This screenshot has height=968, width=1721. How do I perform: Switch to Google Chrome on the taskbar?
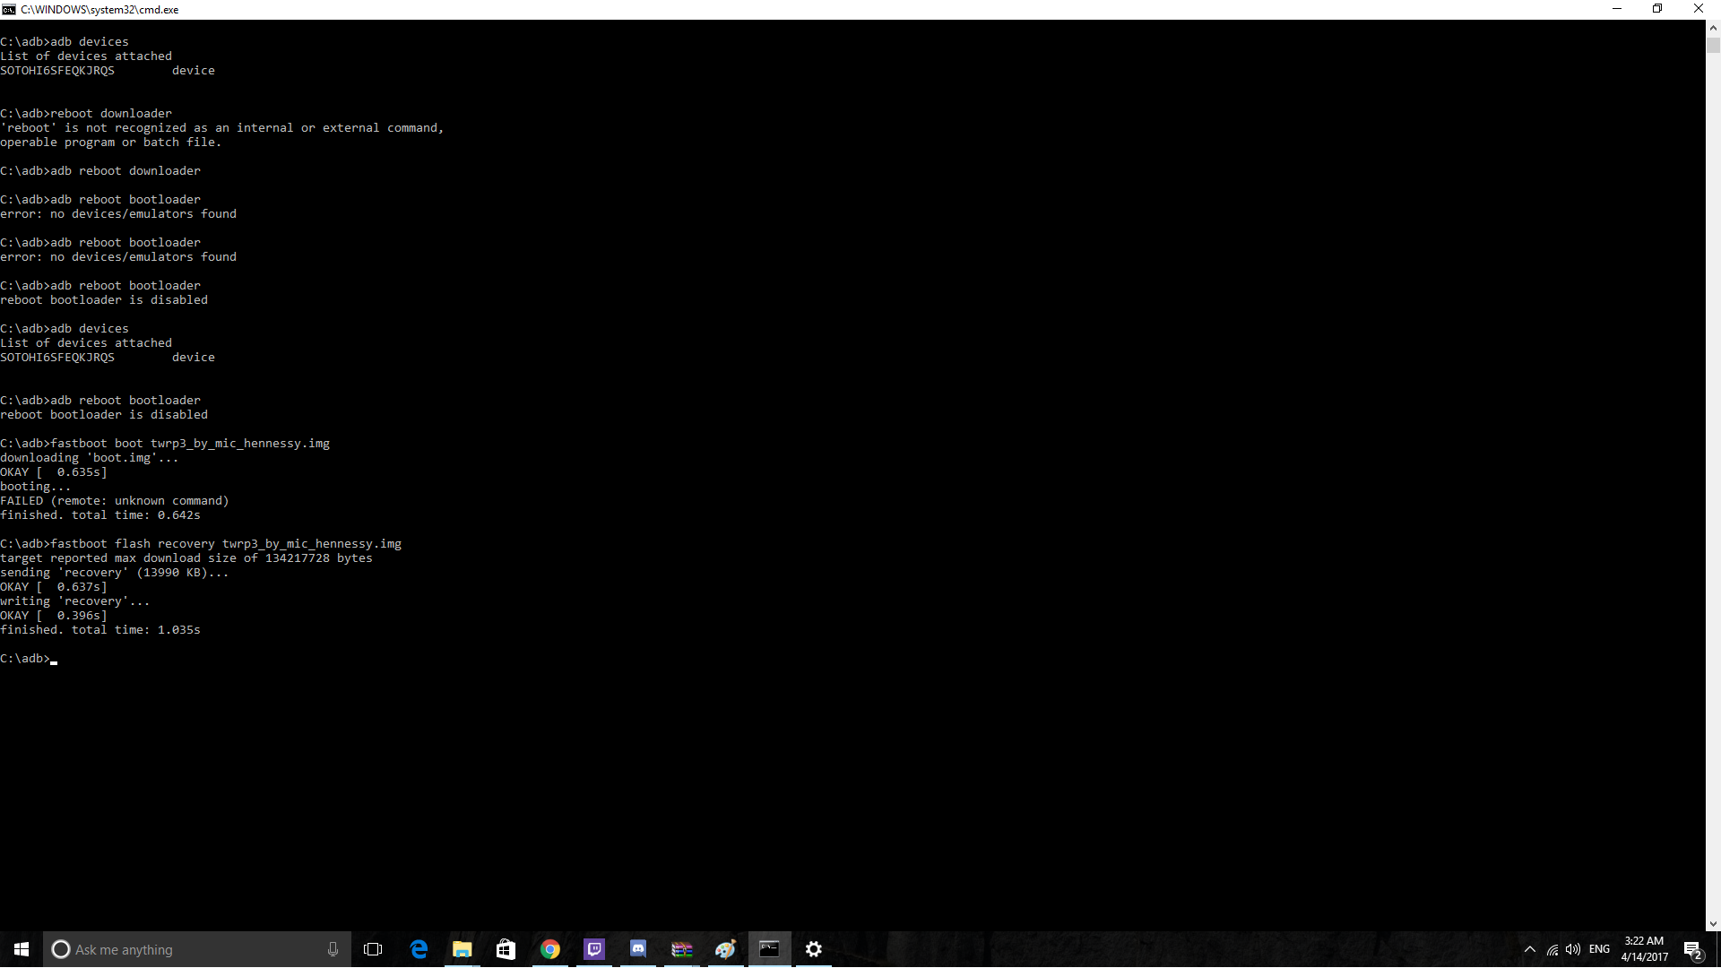coord(549,949)
